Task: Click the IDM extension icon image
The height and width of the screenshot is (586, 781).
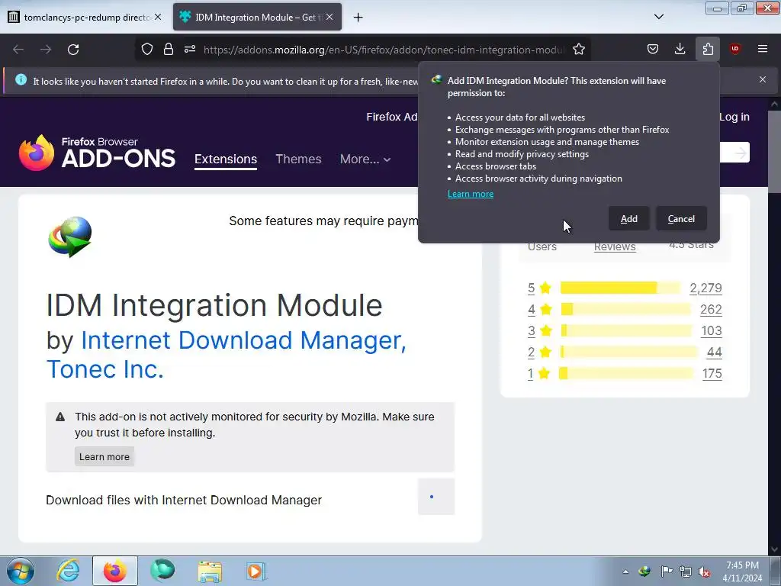Action: tap(70, 237)
